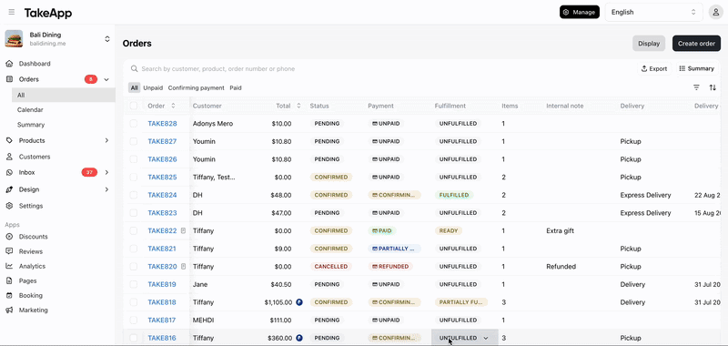Click the Products tag icon
The width and height of the screenshot is (728, 346).
(x=9, y=140)
